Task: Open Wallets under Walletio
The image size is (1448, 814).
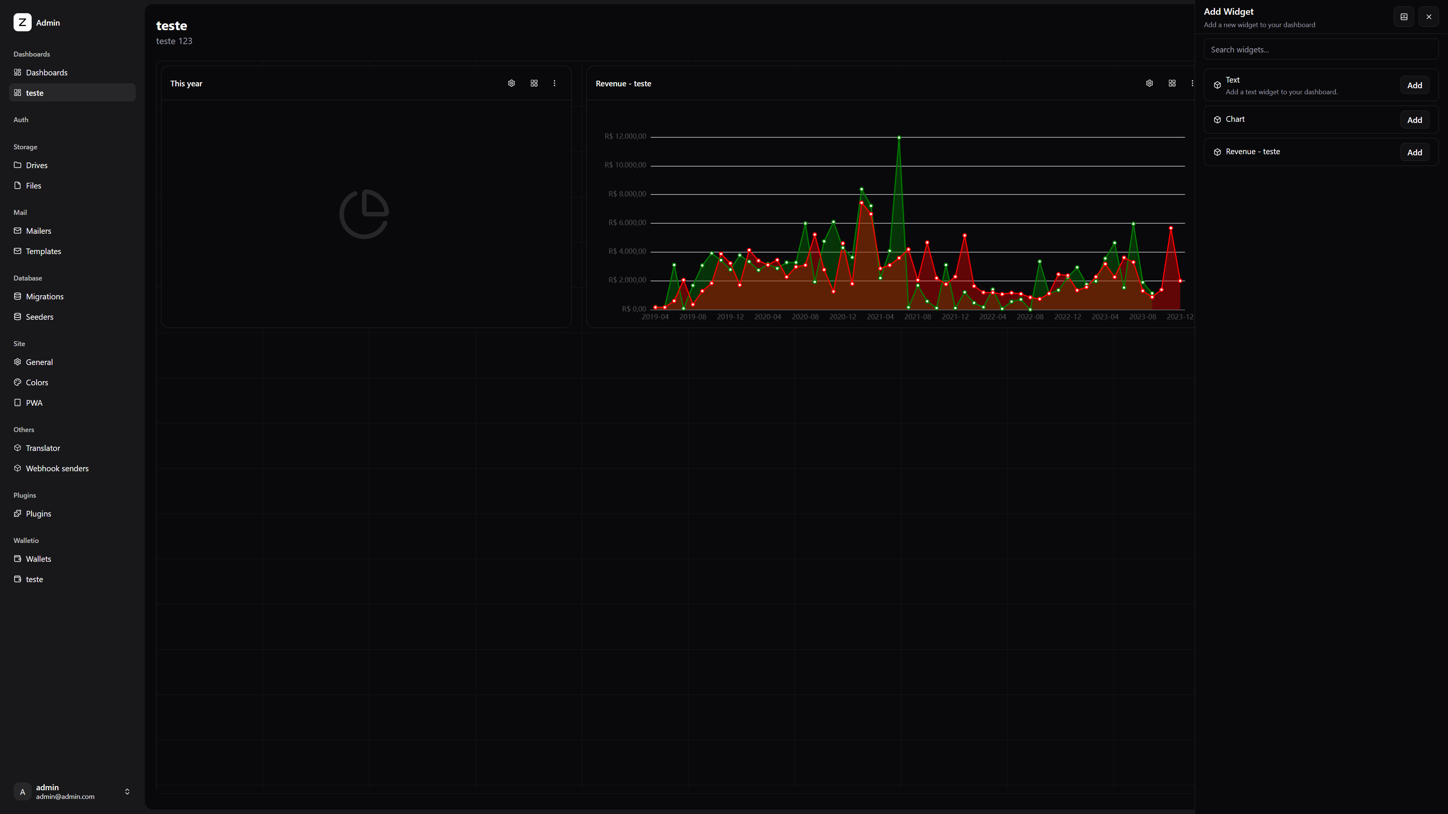Action: [72, 559]
